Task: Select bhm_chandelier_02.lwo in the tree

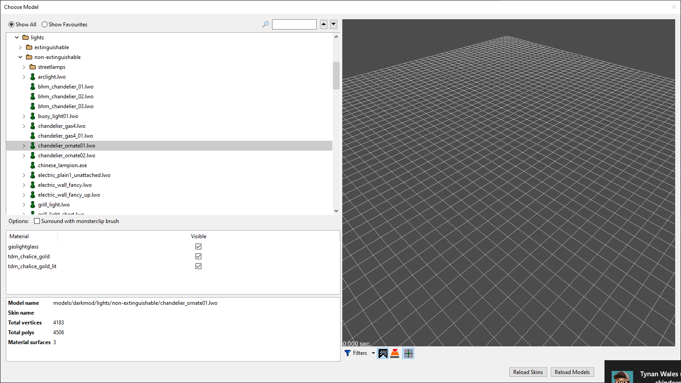Action: (65, 97)
